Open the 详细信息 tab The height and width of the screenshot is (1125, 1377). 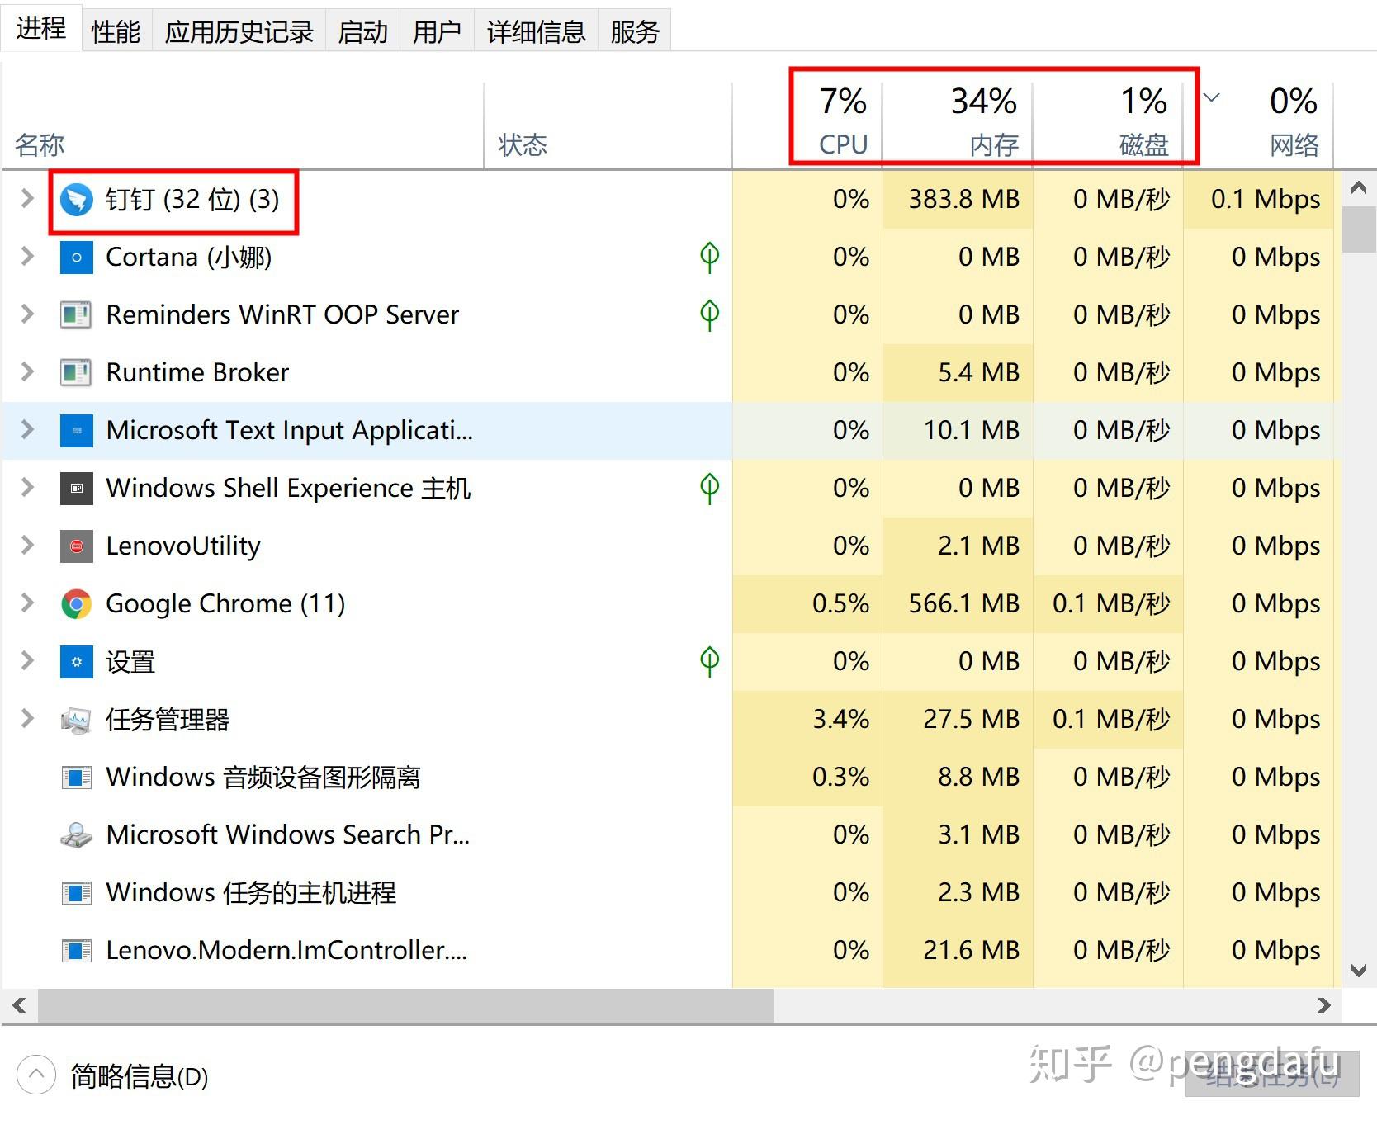coord(537,31)
